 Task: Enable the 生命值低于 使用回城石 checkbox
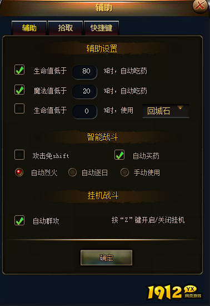(19, 108)
